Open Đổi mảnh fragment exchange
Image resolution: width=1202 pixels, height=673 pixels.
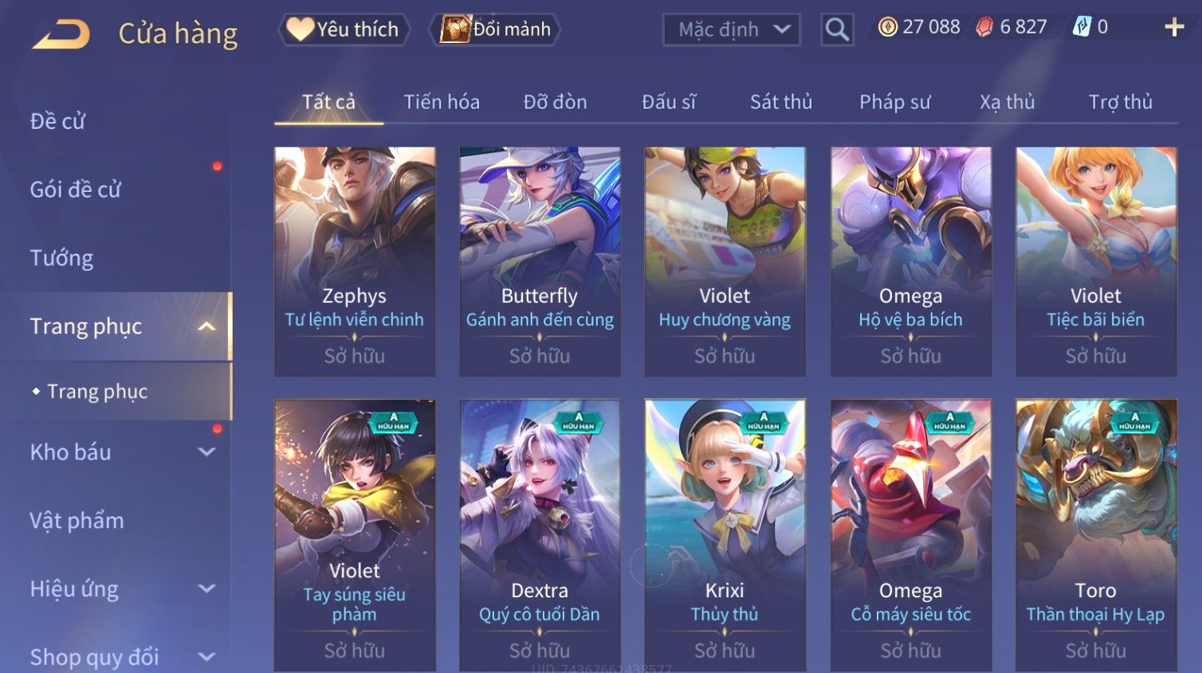pyautogui.click(x=495, y=29)
